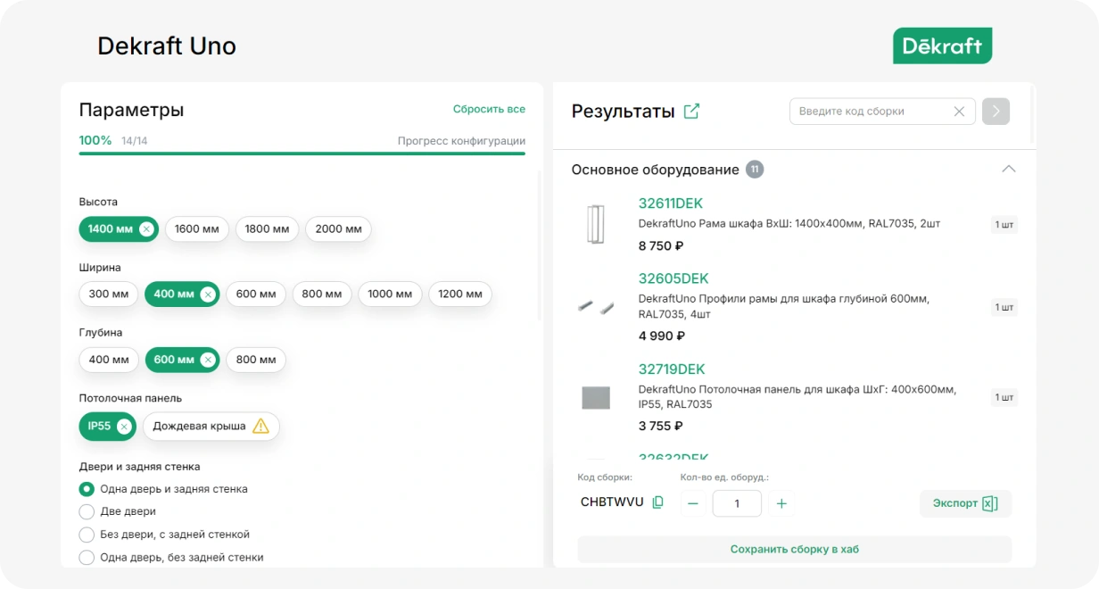Screen dimensions: 1099x589
Task: Copy the assembly code CHBTWVU
Action: (x=658, y=502)
